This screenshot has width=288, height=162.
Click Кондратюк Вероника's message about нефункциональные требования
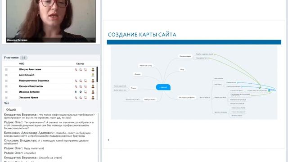[x=49, y=116]
